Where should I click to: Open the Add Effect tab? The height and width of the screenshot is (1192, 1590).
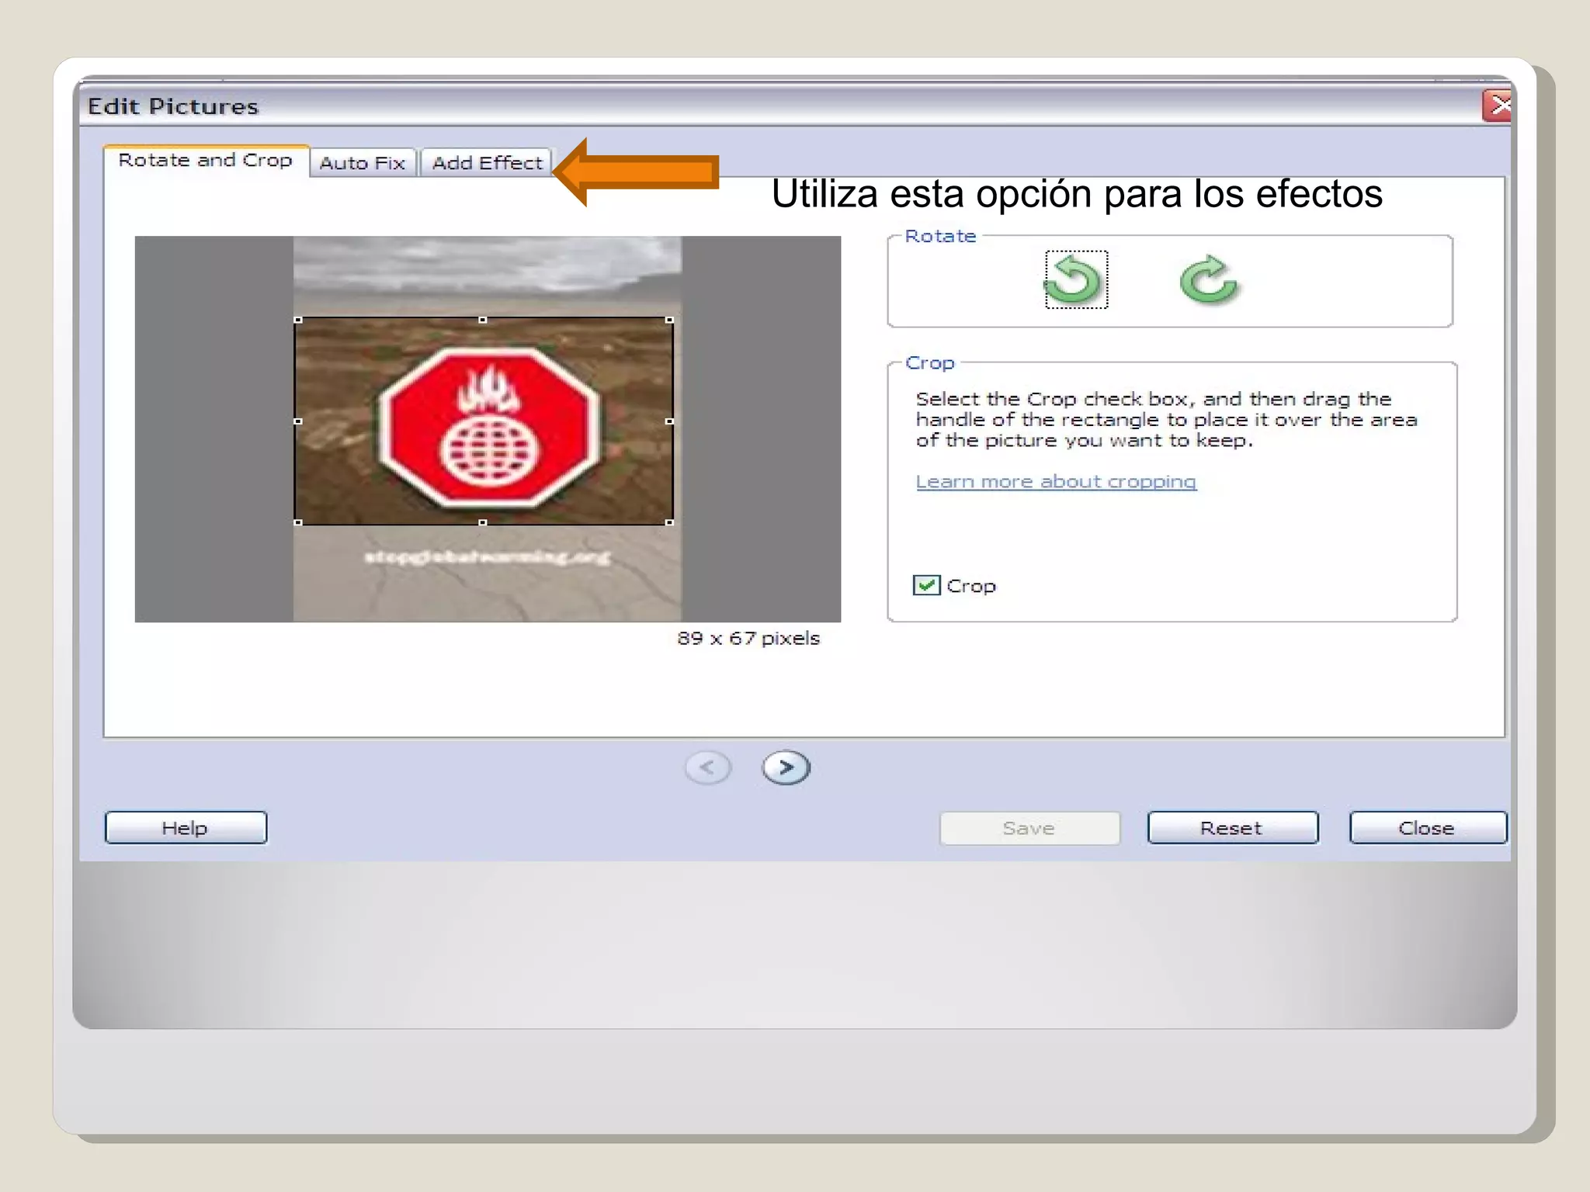pyautogui.click(x=487, y=163)
